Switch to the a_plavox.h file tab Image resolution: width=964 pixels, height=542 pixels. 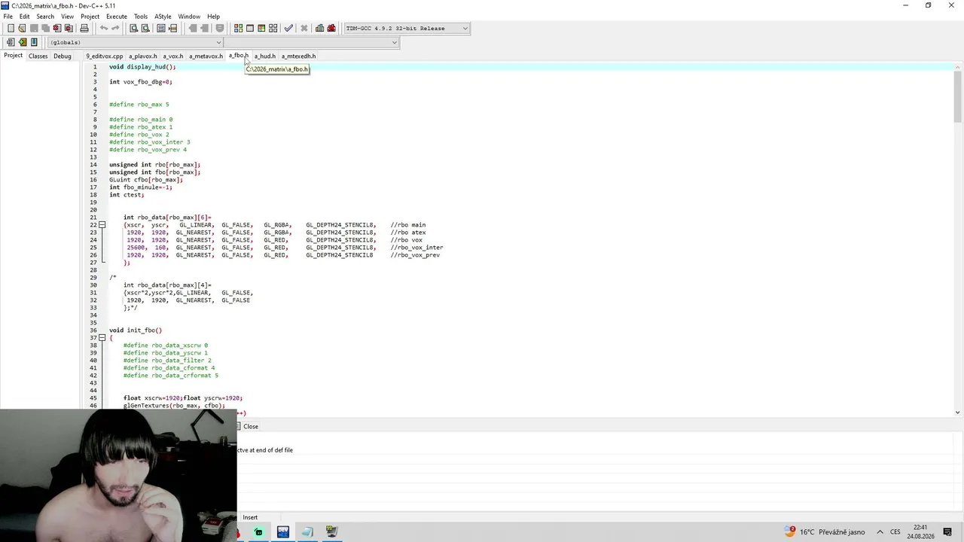point(142,56)
